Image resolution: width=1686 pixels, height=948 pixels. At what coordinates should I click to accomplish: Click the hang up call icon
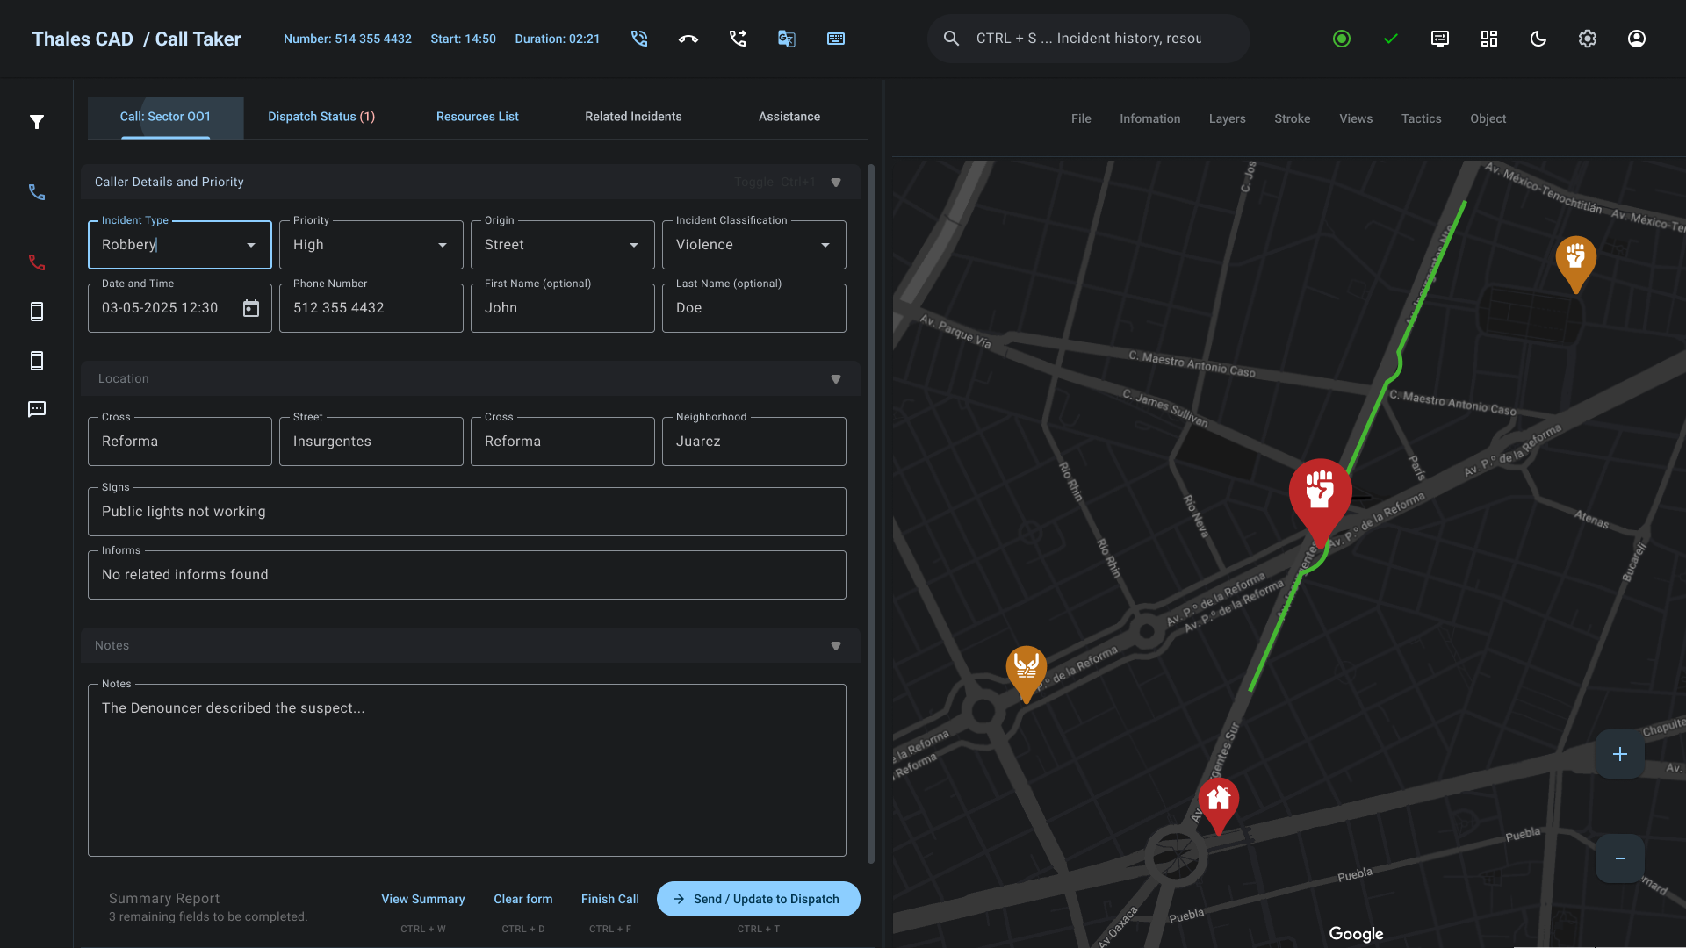[x=688, y=39]
